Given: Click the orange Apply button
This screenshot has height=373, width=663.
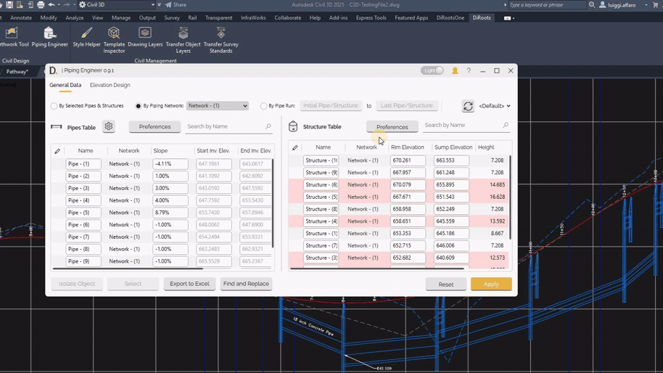Looking at the screenshot, I should click(x=491, y=284).
